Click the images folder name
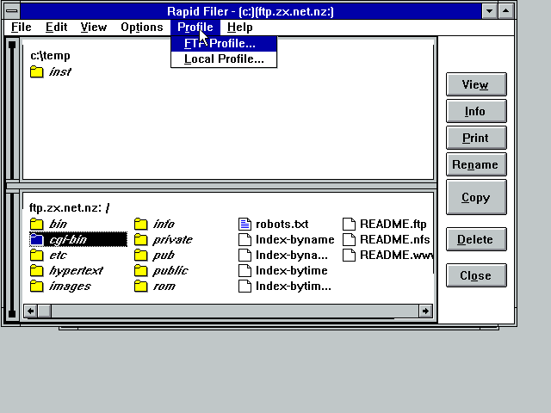 (70, 287)
